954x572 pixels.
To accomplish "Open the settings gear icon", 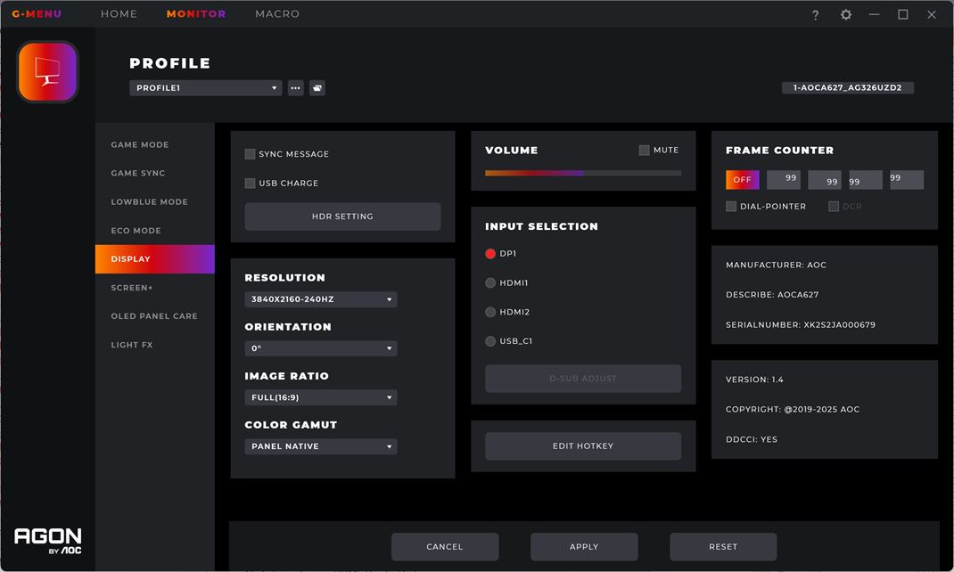I will pos(846,14).
